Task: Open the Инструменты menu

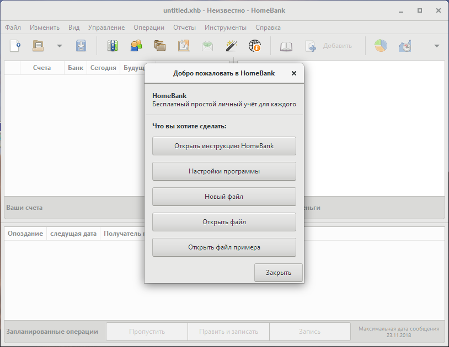Action: tap(226, 28)
